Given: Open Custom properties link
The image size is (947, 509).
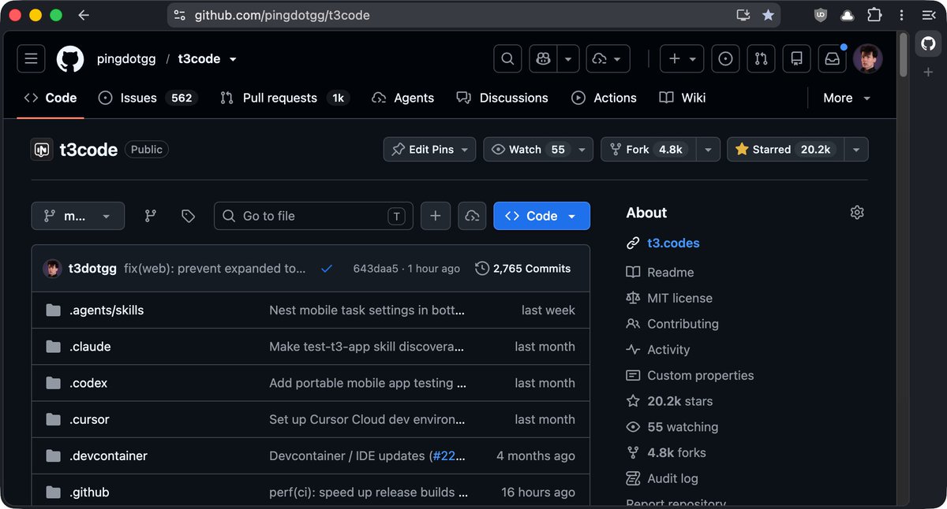Looking at the screenshot, I should tap(700, 375).
